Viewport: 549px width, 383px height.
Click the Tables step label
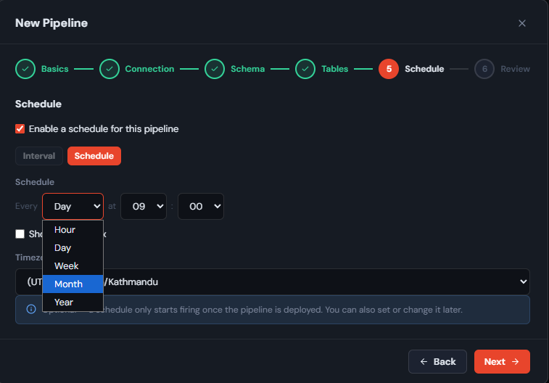(x=335, y=69)
